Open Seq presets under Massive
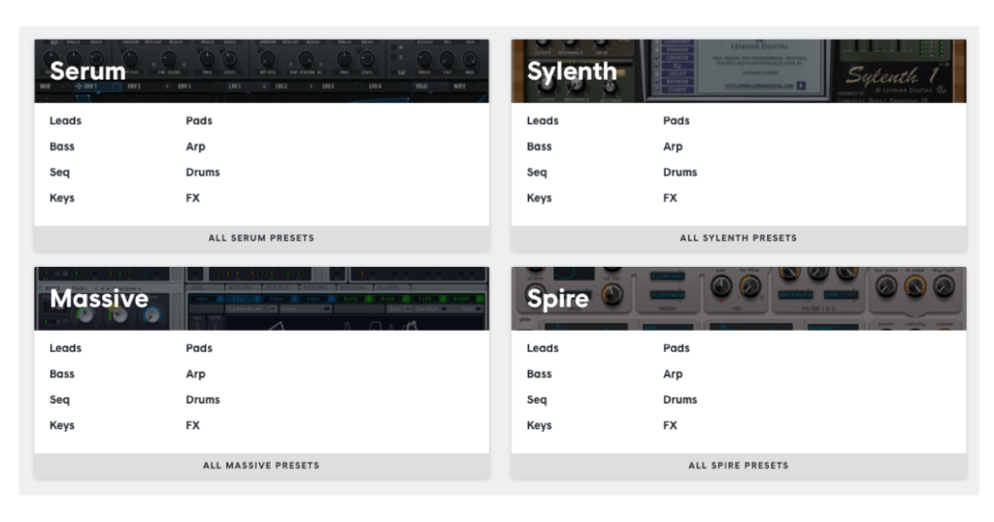This screenshot has width=994, height=522. [59, 400]
